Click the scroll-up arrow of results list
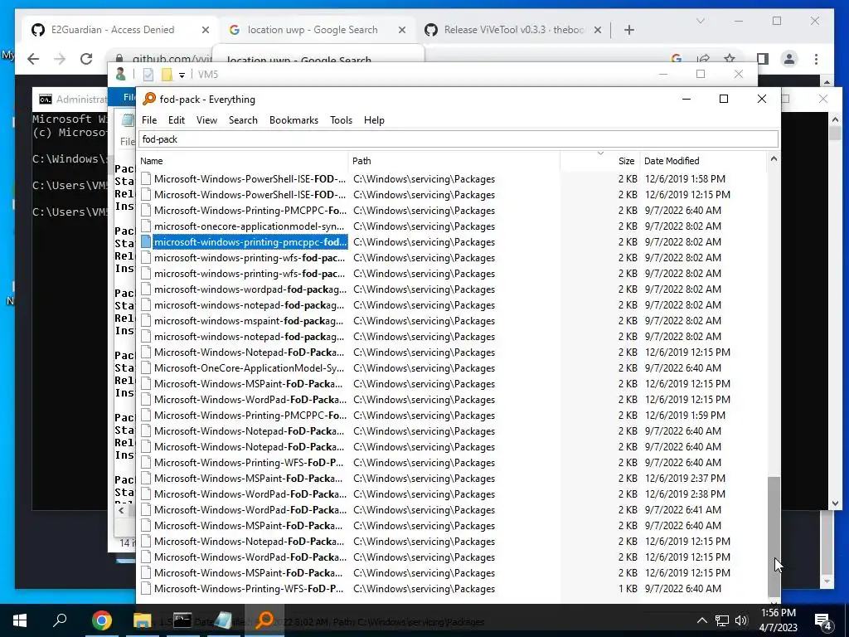The height and width of the screenshot is (637, 849). click(x=774, y=159)
